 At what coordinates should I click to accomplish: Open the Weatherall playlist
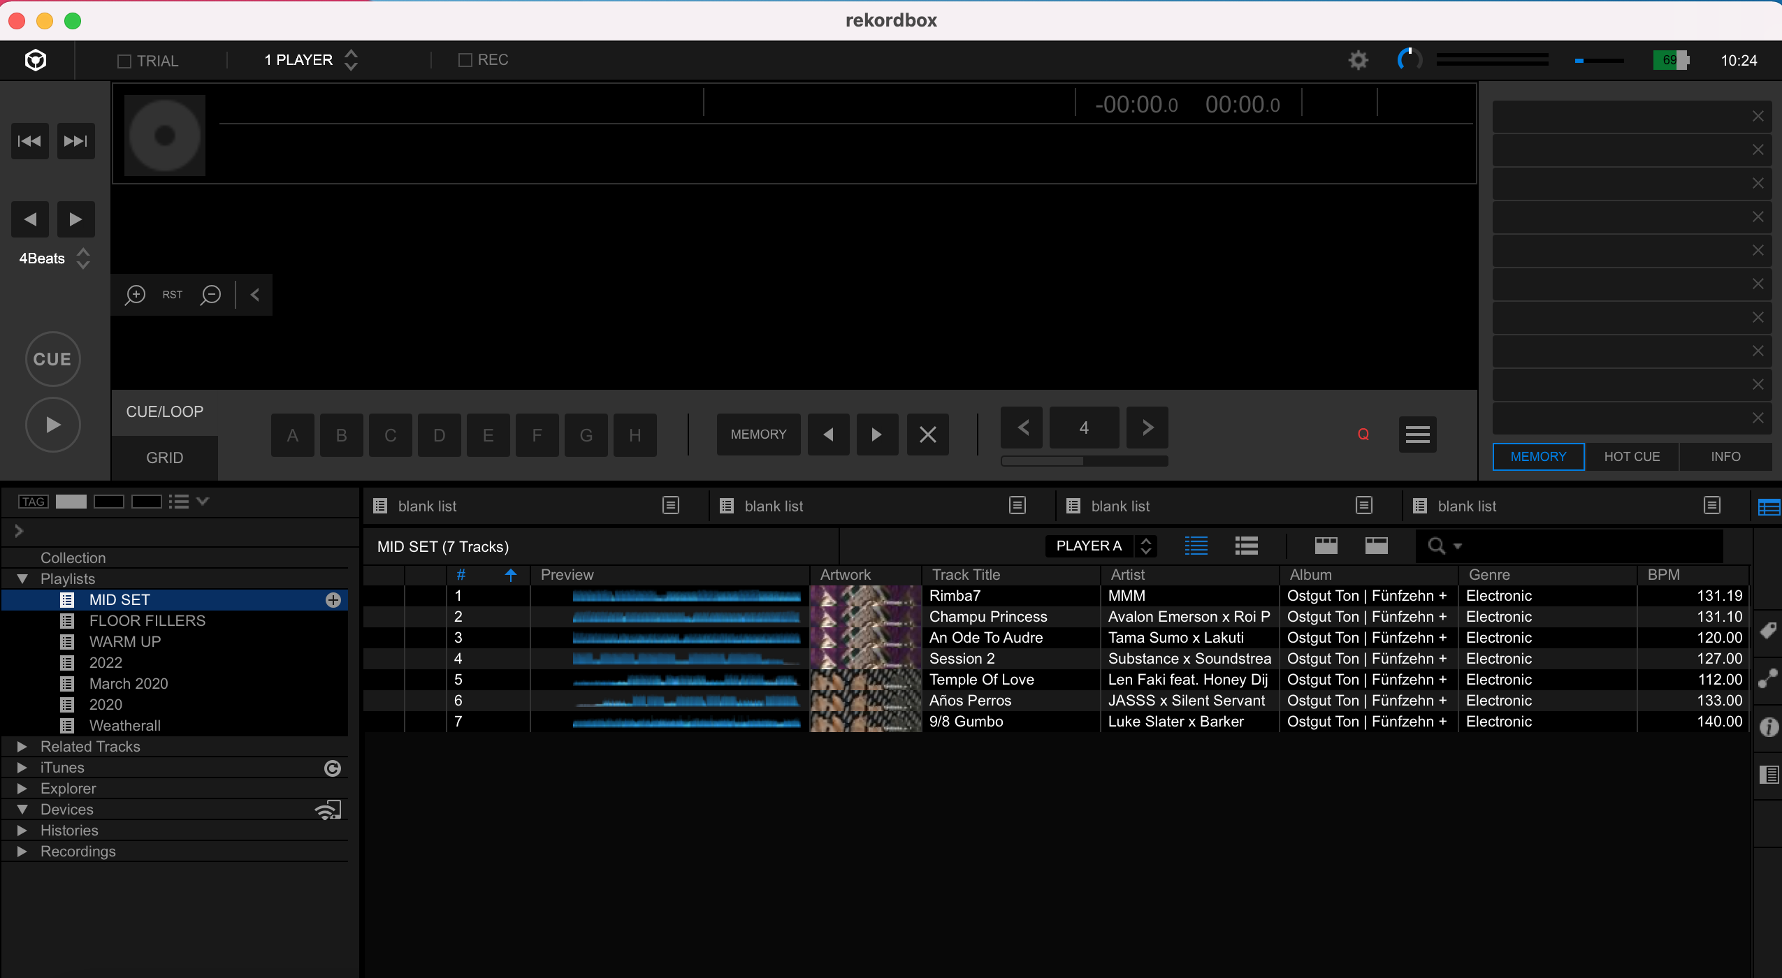point(125,725)
